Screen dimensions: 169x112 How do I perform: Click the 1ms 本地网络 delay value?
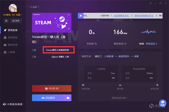(x=113, y=73)
